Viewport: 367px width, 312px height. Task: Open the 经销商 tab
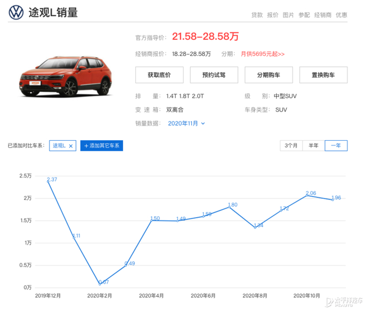pyautogui.click(x=322, y=15)
